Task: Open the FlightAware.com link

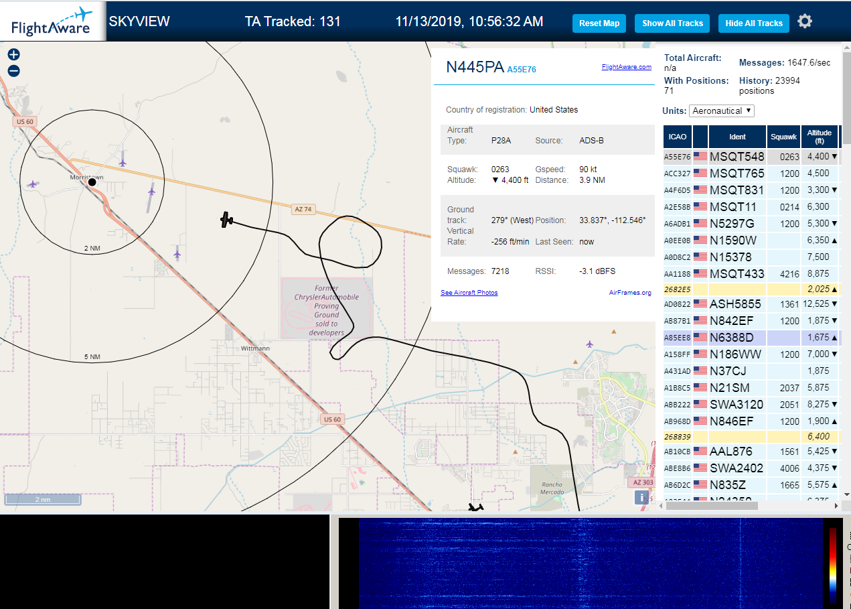Action: (627, 67)
